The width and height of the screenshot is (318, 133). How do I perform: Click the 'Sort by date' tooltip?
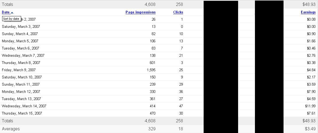point(11,19)
